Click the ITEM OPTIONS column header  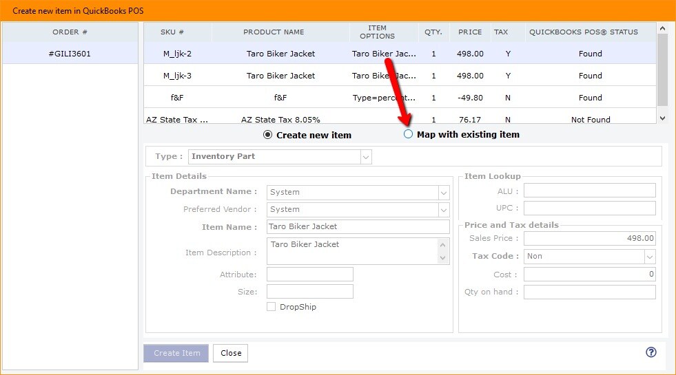[x=377, y=32]
